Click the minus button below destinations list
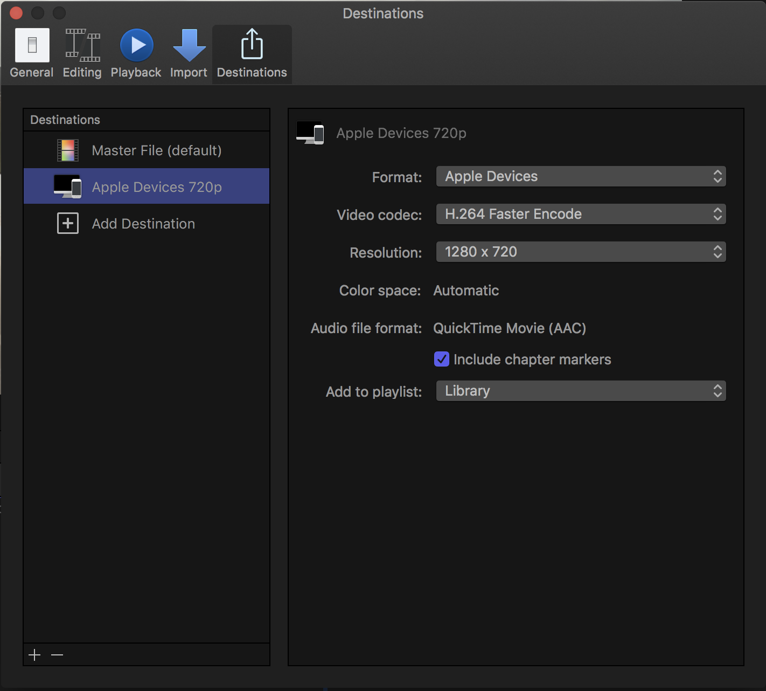The width and height of the screenshot is (766, 691). pyautogui.click(x=57, y=655)
